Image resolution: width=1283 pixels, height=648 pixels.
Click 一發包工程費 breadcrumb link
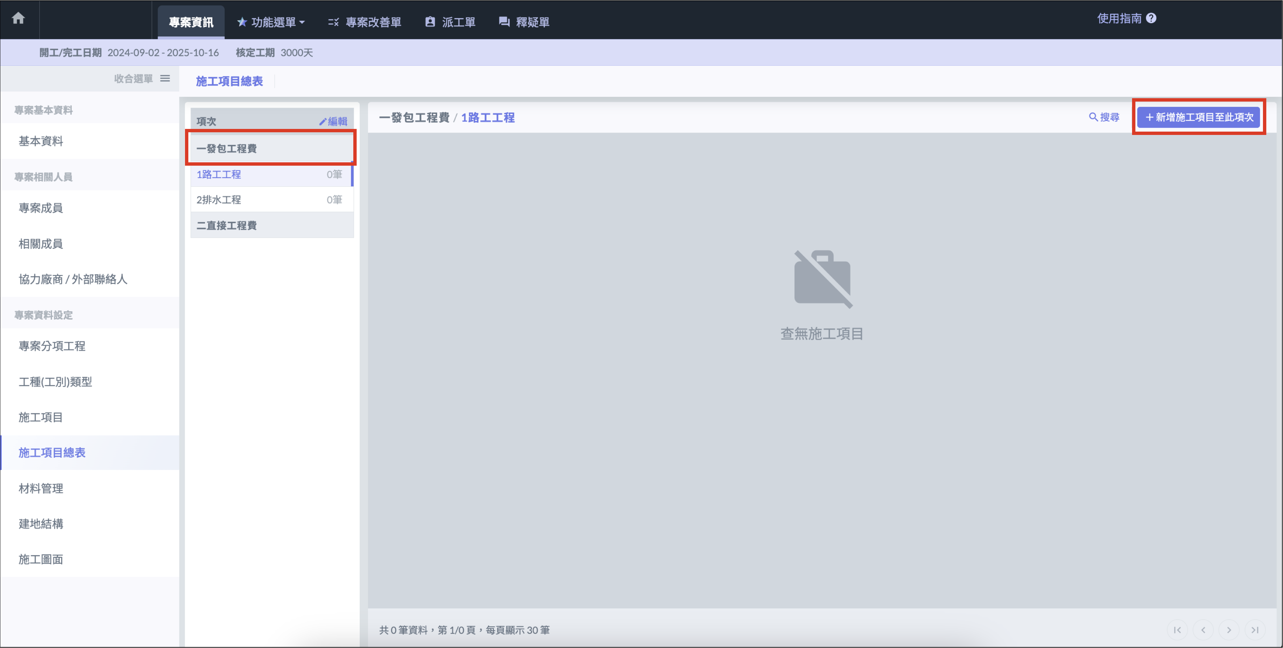click(414, 118)
